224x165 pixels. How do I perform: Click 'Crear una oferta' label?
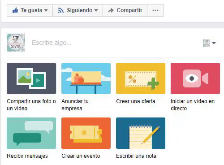coord(136,101)
